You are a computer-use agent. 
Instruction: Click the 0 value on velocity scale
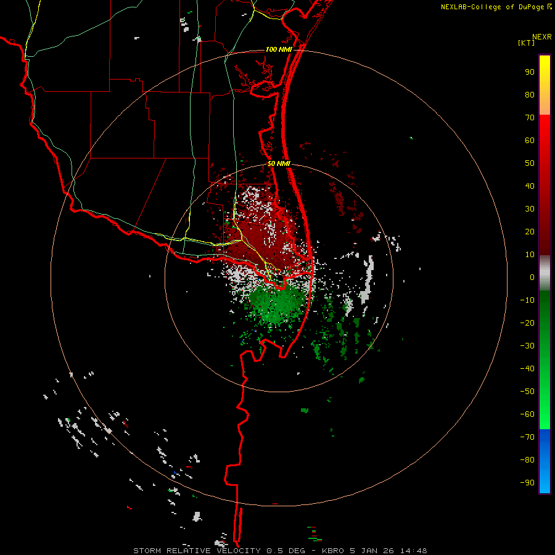(x=532, y=277)
